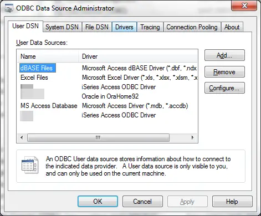Select the Excel Files data source
Viewport: 261px width, 216px height.
(34, 78)
